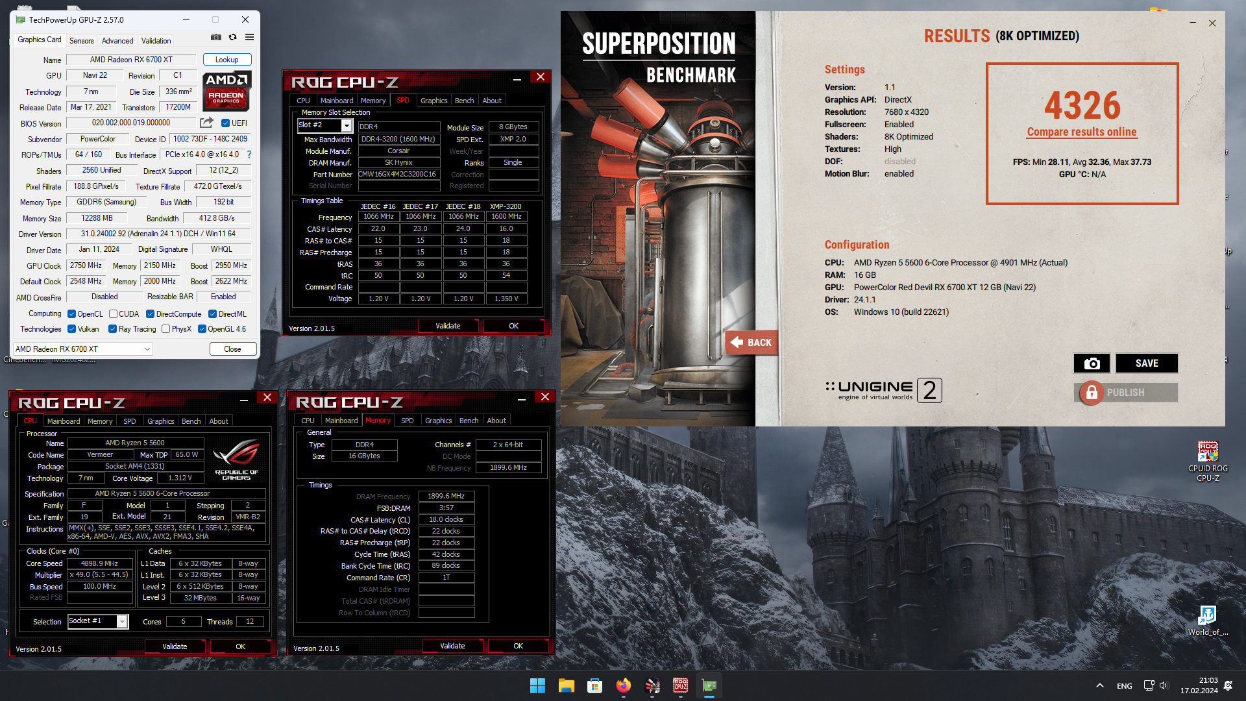Click the GPU Name field AMD Radeon RX 6700 XT
This screenshot has width=1246, height=701.
point(131,60)
